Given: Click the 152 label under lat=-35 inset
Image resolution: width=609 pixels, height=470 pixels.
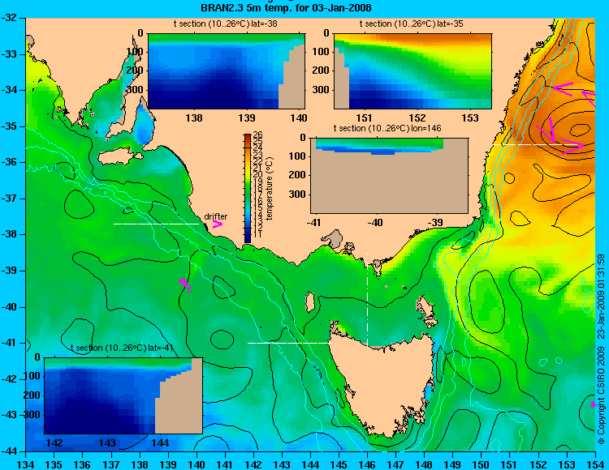Looking at the screenshot, I should coord(417,117).
